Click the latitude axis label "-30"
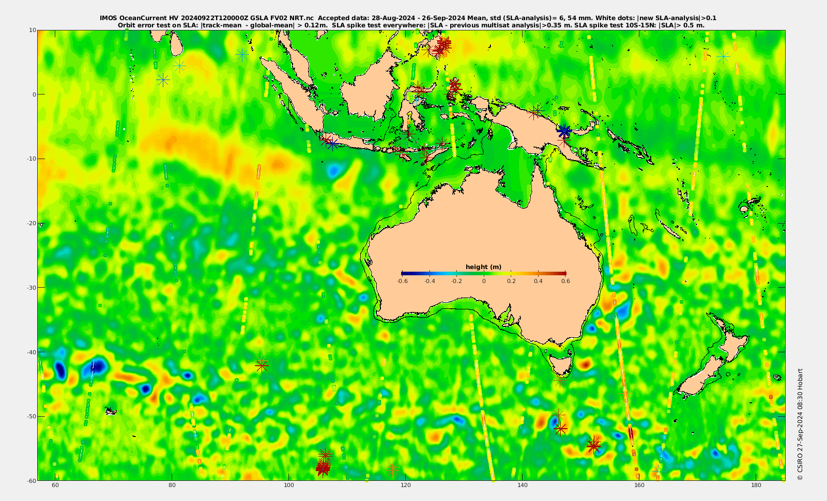Image resolution: width=827 pixels, height=501 pixels. click(31, 288)
